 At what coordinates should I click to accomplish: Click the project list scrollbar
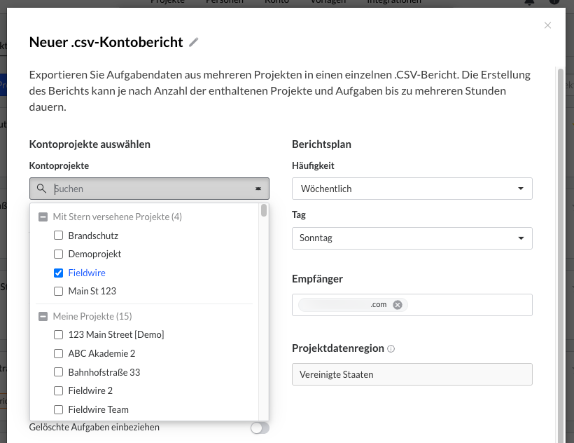coord(264,210)
